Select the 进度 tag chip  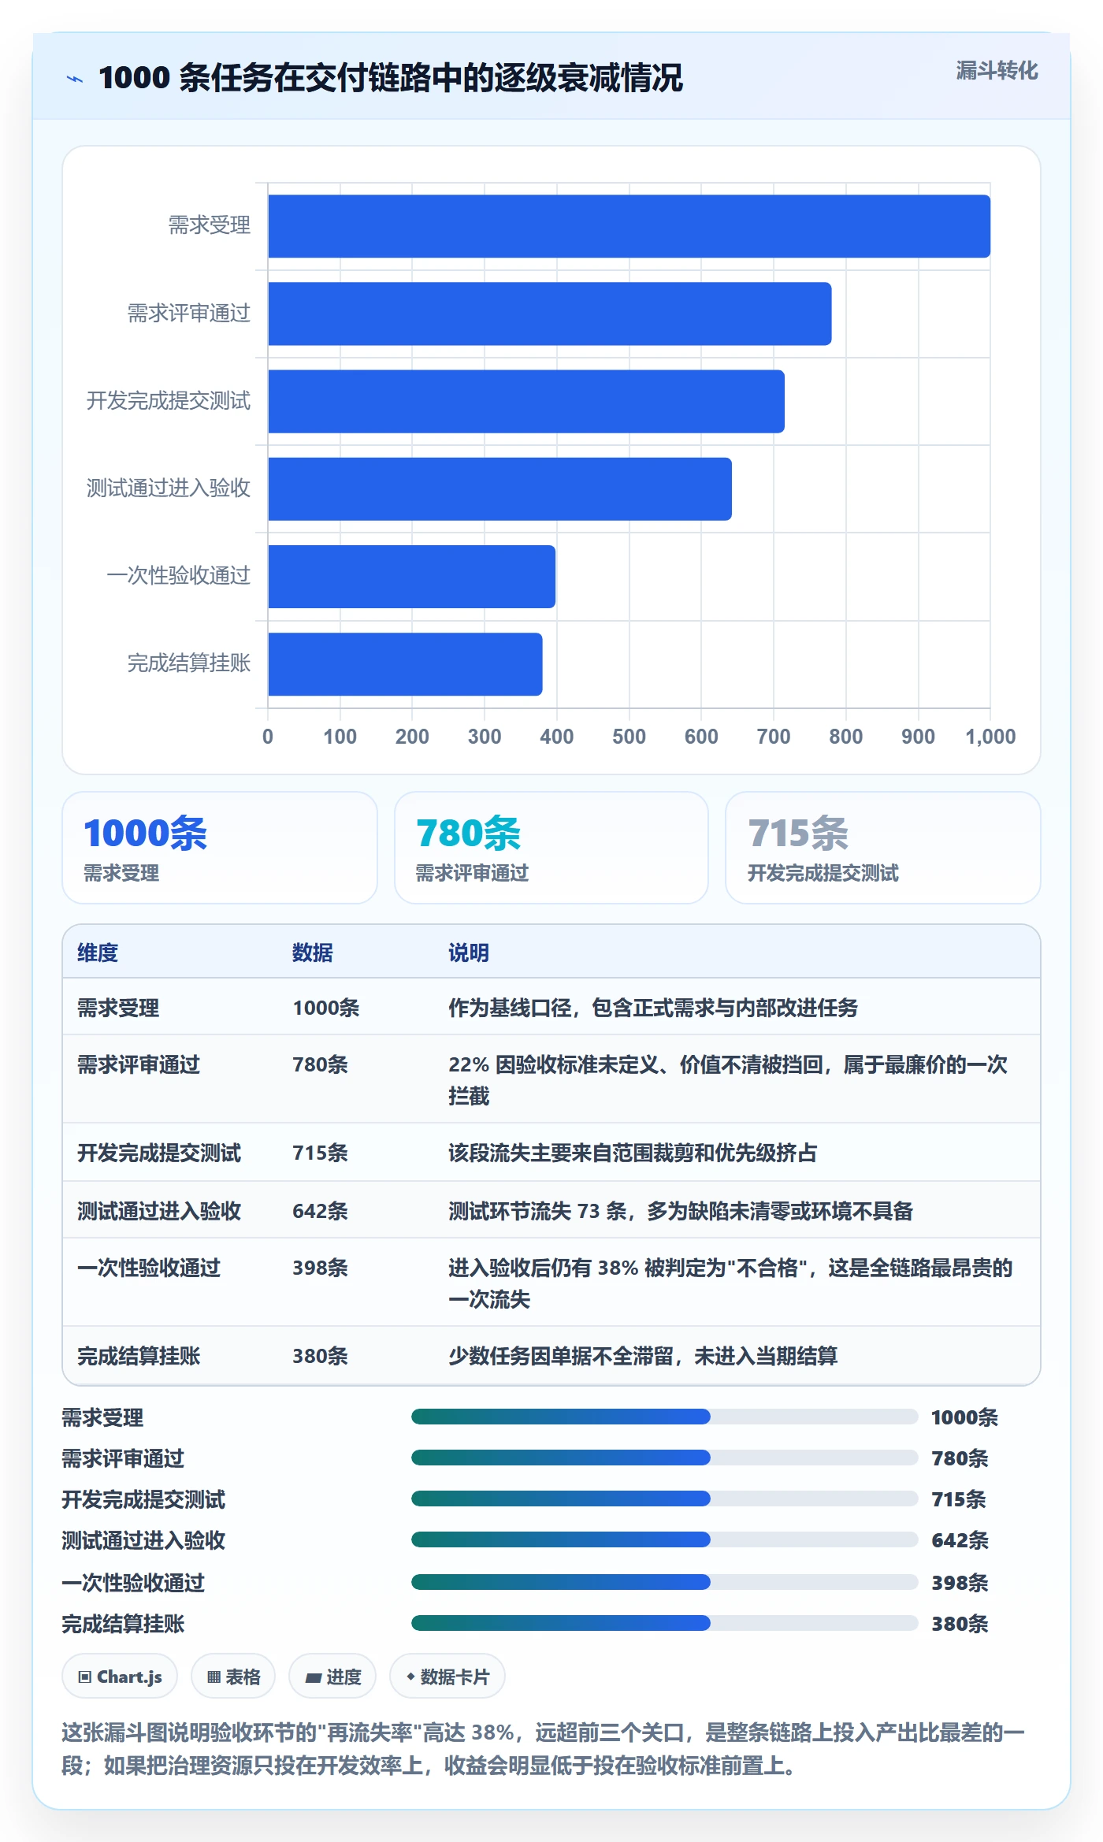click(332, 1677)
